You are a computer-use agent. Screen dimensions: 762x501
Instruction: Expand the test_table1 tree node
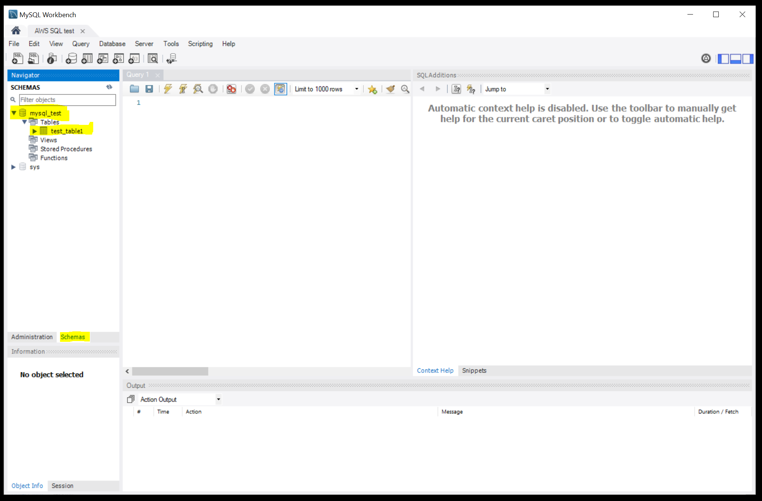click(35, 131)
